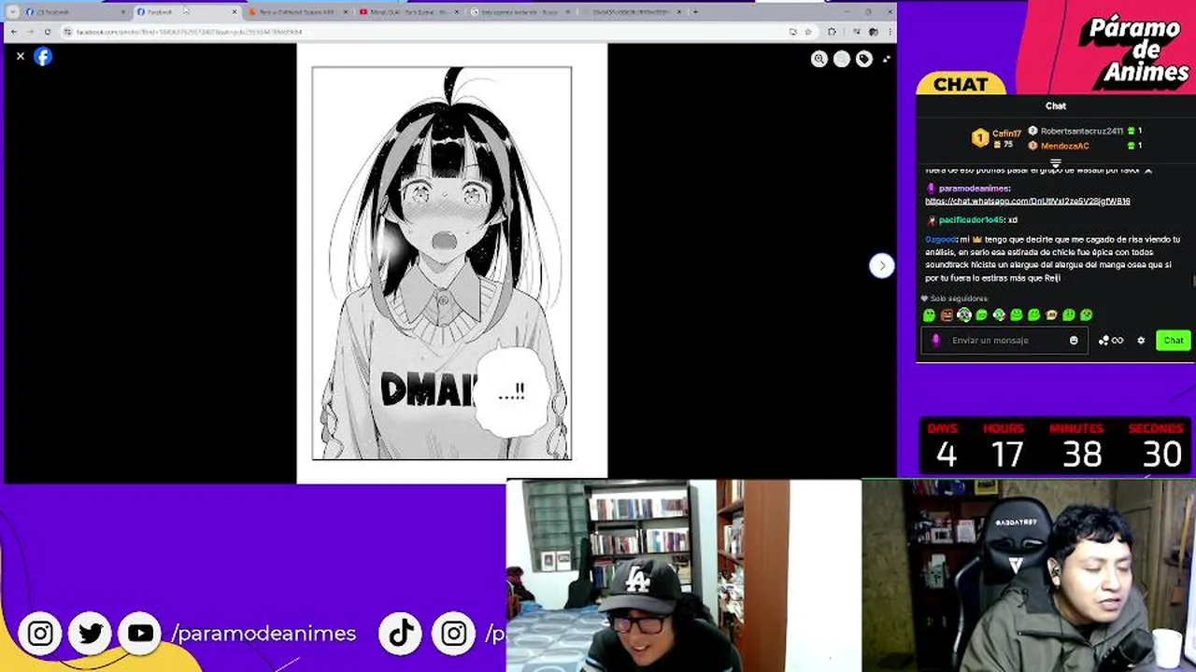Click the manga image in viewer
The height and width of the screenshot is (672, 1196).
(451, 262)
